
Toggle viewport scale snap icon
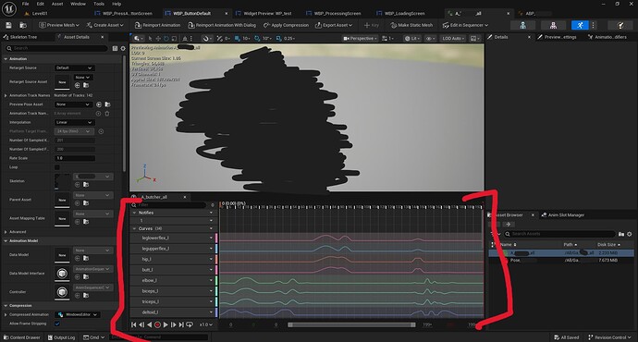(278, 39)
